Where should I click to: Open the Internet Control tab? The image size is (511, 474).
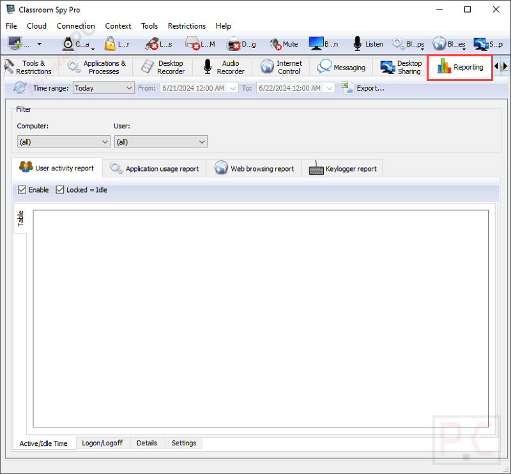pyautogui.click(x=281, y=68)
